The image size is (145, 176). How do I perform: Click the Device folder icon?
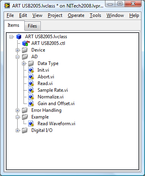[x=25, y=50]
